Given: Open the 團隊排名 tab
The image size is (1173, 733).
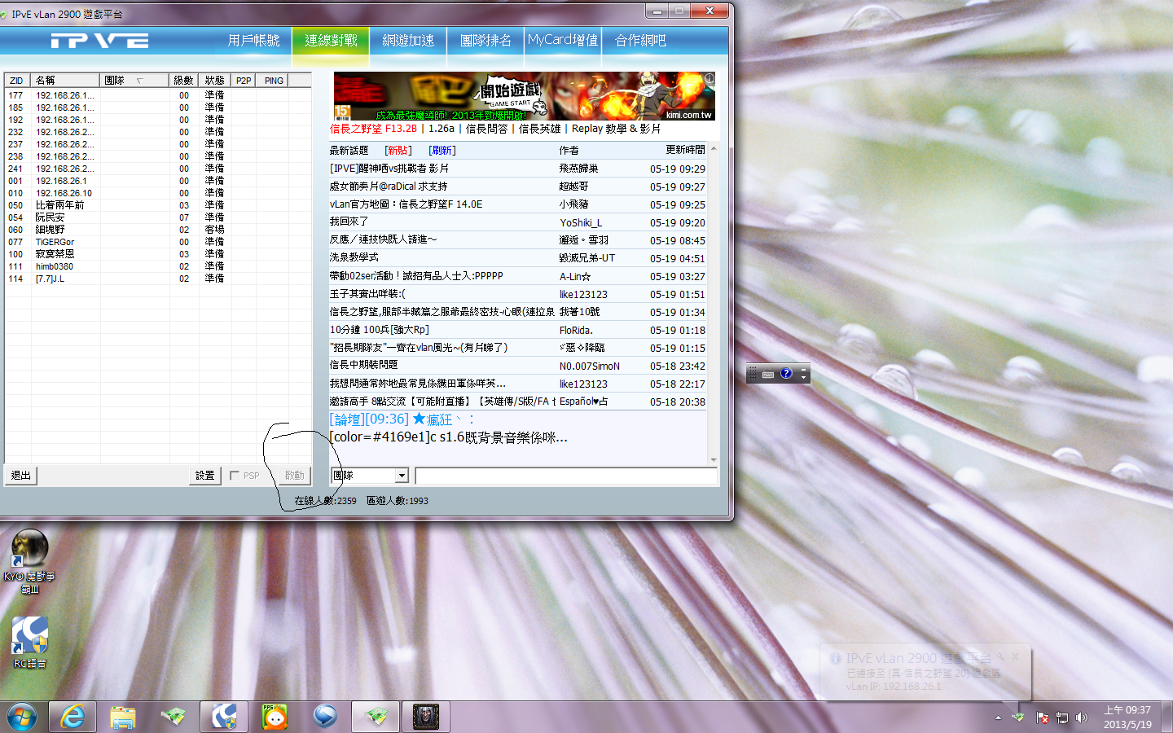Looking at the screenshot, I should point(485,41).
